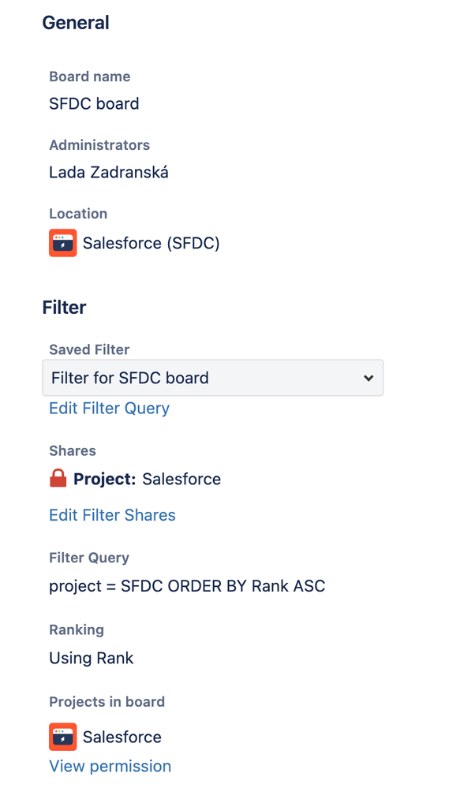Screen dimensions: 449x788
Task: Click the Salesforce icon under Projects in board
Action: click(x=63, y=737)
